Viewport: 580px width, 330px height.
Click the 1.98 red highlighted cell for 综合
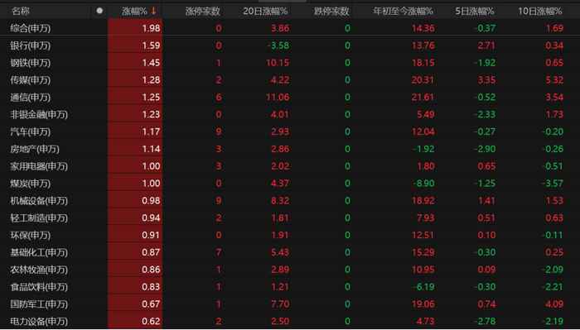[x=135, y=28]
